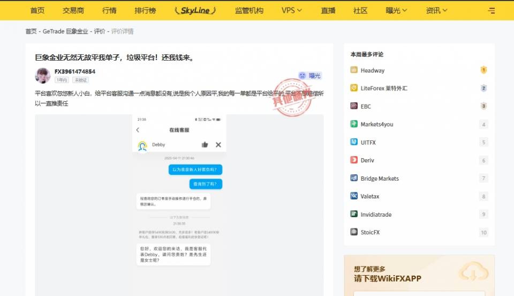Image resolution: width=514 pixels, height=296 pixels.
Task: Open the 排行榜 navigation item
Action: click(145, 11)
